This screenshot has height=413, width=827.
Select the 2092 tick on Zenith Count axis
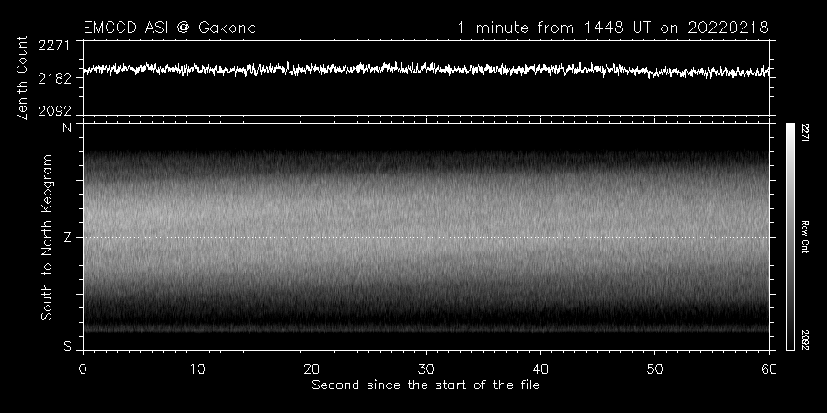57,110
